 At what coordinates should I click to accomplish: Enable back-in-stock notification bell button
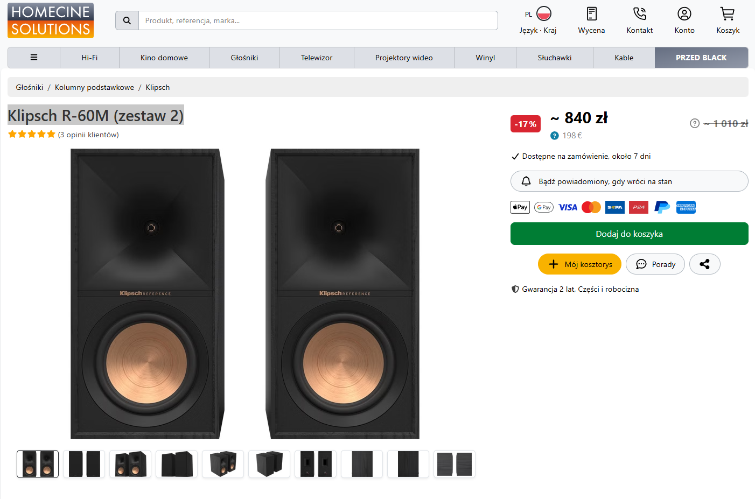click(629, 181)
